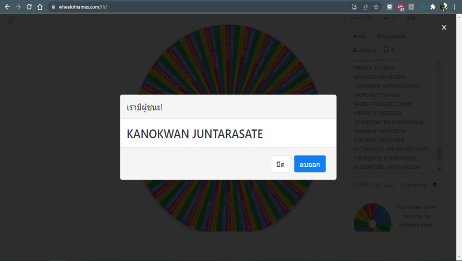
Task: Click the ปิด close button
Action: tap(280, 164)
